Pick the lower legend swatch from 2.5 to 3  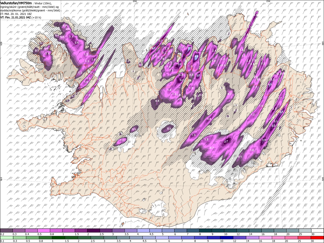[97, 237]
